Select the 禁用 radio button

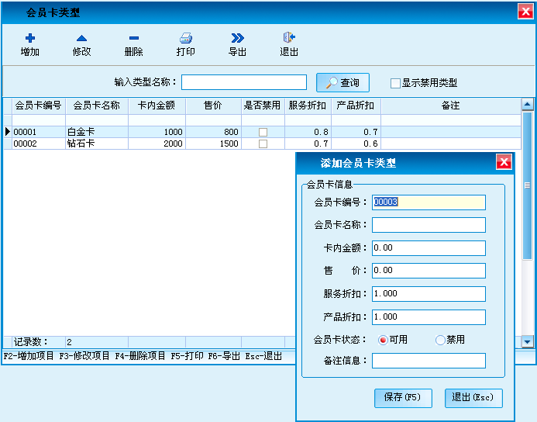pos(440,340)
